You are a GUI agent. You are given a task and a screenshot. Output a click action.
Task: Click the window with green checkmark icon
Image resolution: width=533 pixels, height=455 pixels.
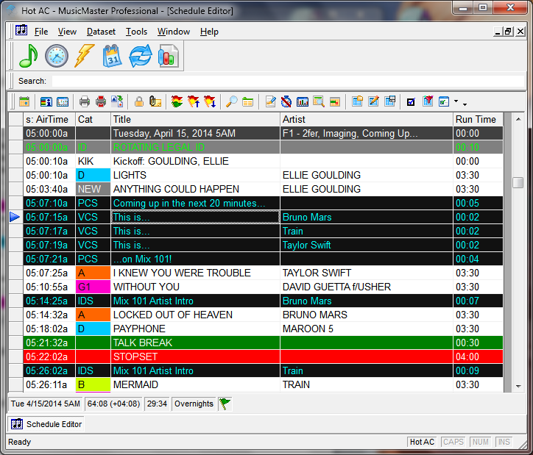coord(444,101)
